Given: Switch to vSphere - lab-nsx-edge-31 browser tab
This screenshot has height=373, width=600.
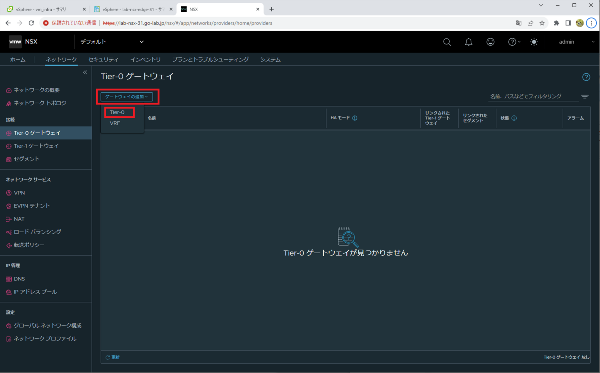Looking at the screenshot, I should point(132,9).
